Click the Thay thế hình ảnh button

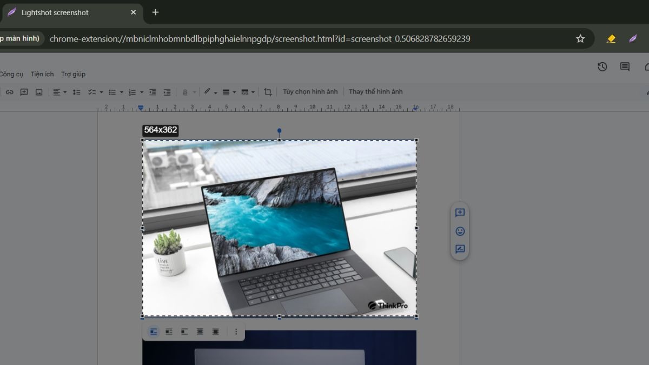tap(375, 91)
